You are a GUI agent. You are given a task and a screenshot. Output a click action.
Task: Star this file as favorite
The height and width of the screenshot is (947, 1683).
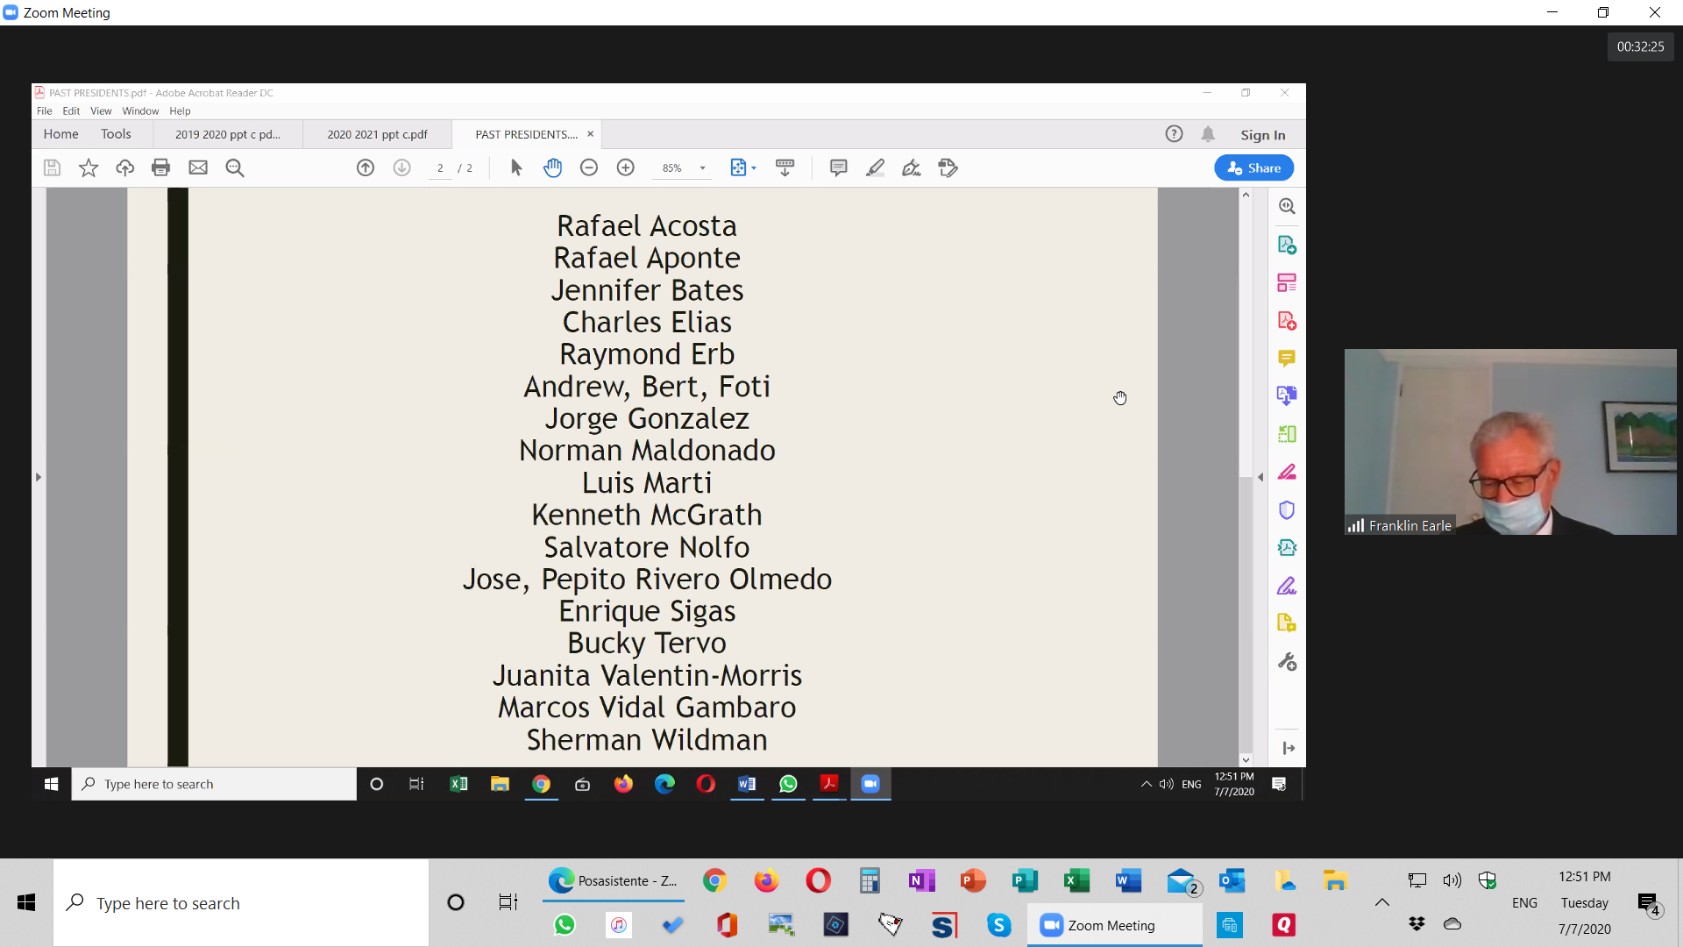click(x=89, y=167)
